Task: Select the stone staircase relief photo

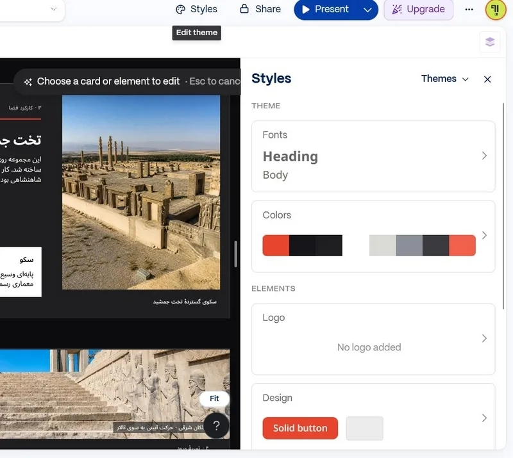Action: pos(115,394)
